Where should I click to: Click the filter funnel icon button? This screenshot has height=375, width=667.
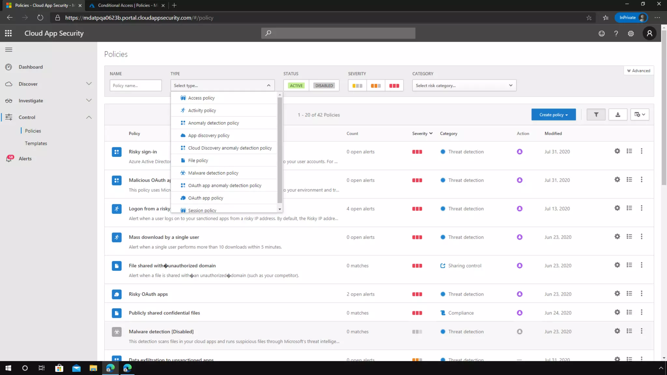(x=596, y=115)
